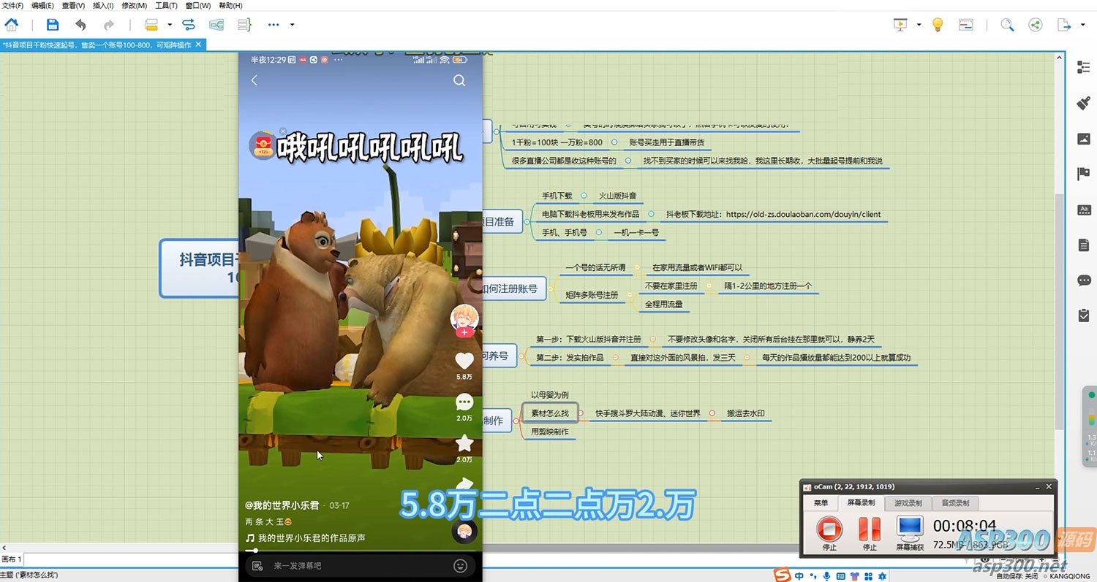Open the outline panel in the right sidebar
The height and width of the screenshot is (582, 1097).
pyautogui.click(x=1084, y=67)
